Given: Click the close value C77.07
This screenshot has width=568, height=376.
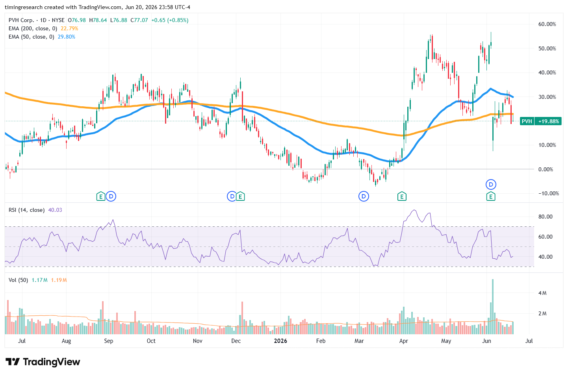Looking at the screenshot, I should pos(139,20).
